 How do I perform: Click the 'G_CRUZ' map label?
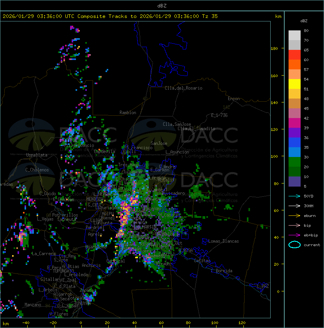click(95, 205)
